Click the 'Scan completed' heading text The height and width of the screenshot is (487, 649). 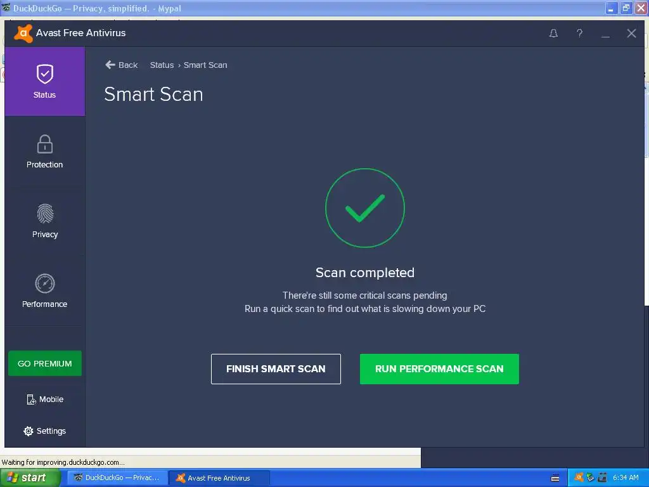click(365, 273)
